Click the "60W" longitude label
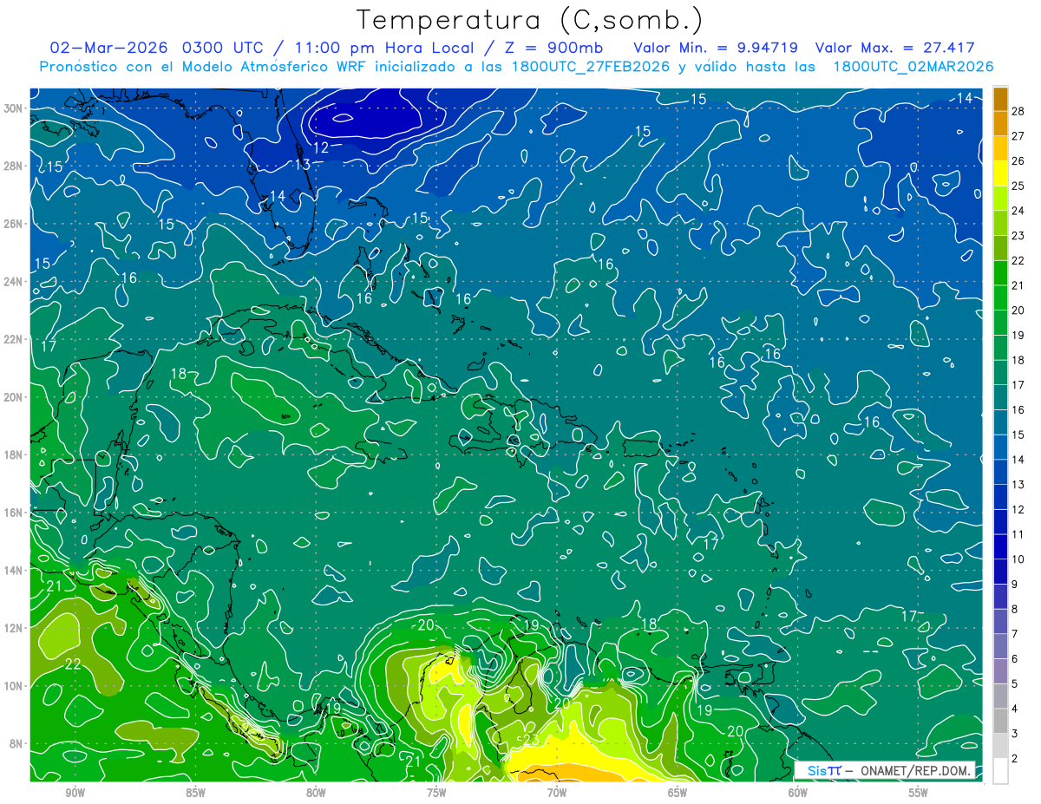The image size is (1041, 804). click(x=798, y=793)
